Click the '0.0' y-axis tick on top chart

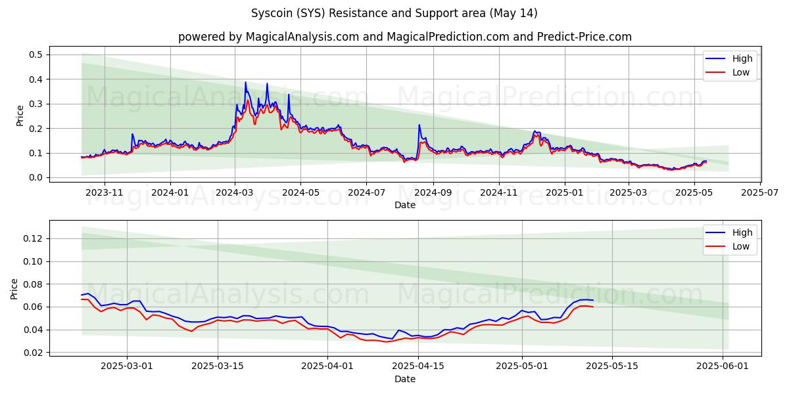(36, 177)
